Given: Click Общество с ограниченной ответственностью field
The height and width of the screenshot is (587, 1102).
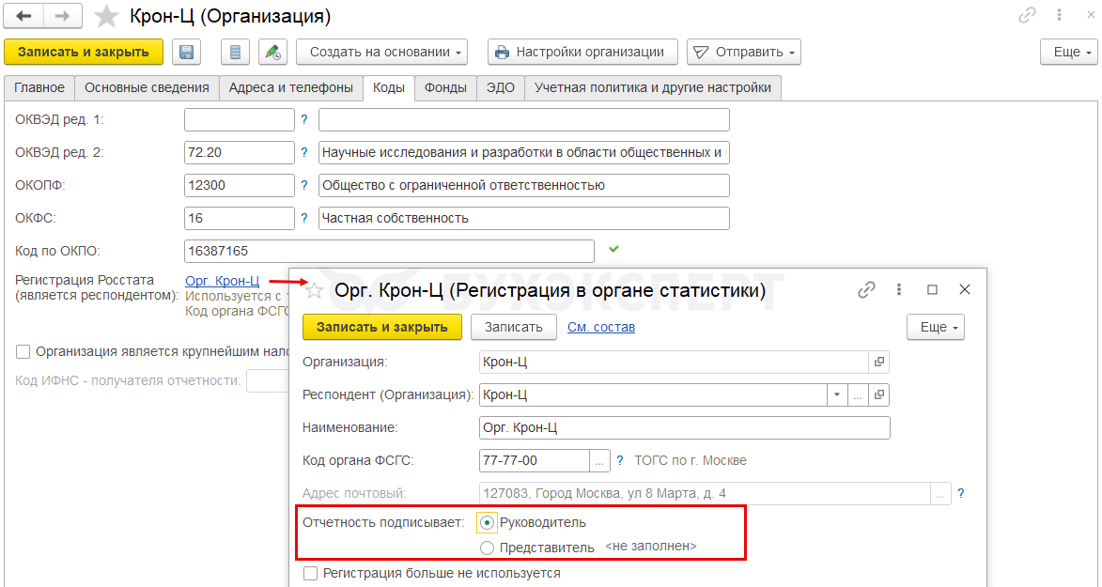Looking at the screenshot, I should click(523, 186).
